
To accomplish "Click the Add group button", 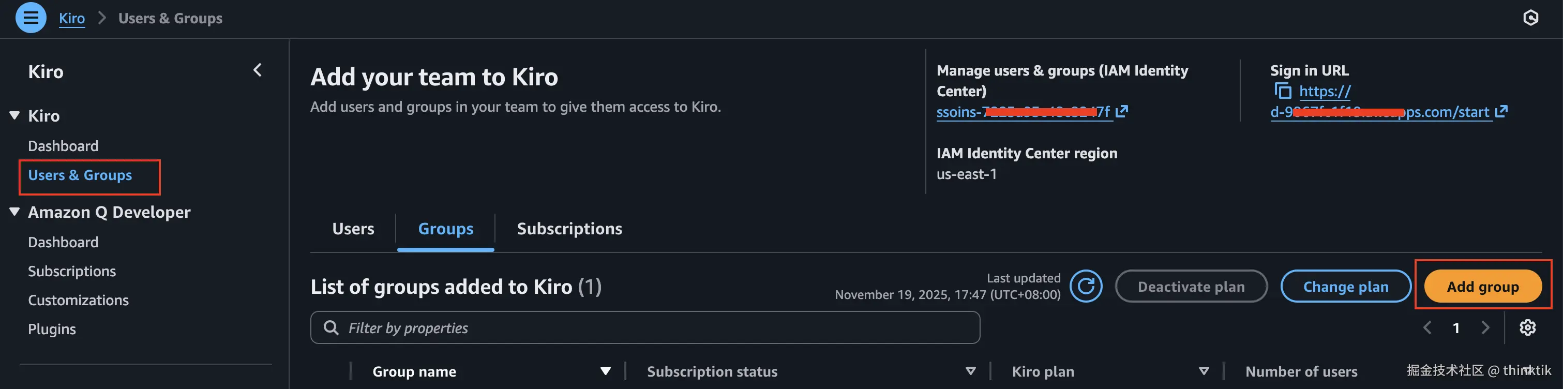I will [x=1482, y=287].
